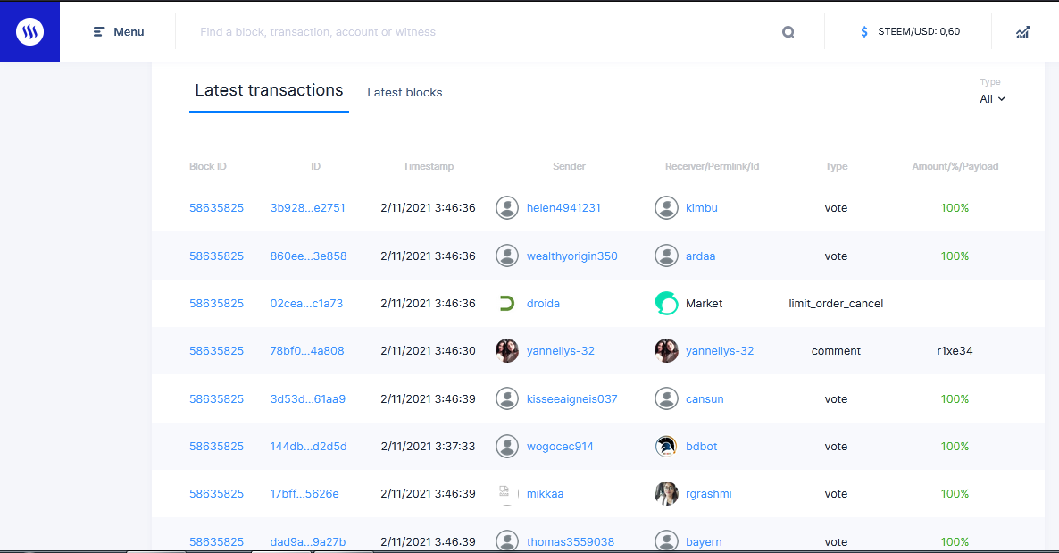Open the hamburger Menu button
Image resolution: width=1059 pixels, height=553 pixels.
coord(118,32)
